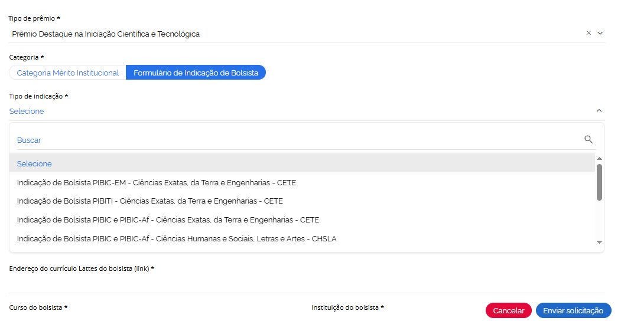Click the Tipo de indicação Selecione field
The height and width of the screenshot is (321, 621).
pyautogui.click(x=295, y=111)
